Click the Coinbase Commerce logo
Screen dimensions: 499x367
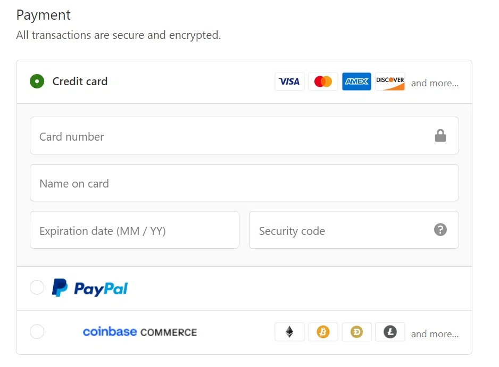140,332
